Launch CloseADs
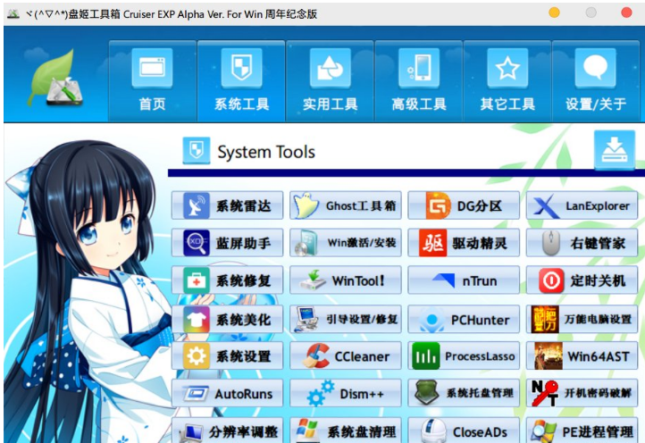Viewport: 645px width, 443px height. click(464, 430)
